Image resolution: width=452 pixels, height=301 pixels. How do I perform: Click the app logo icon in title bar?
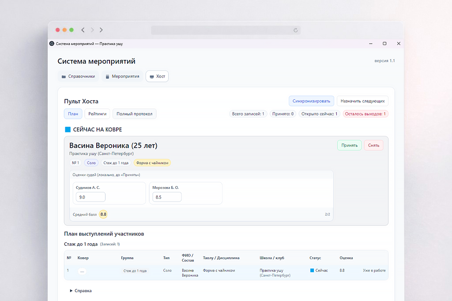click(52, 44)
